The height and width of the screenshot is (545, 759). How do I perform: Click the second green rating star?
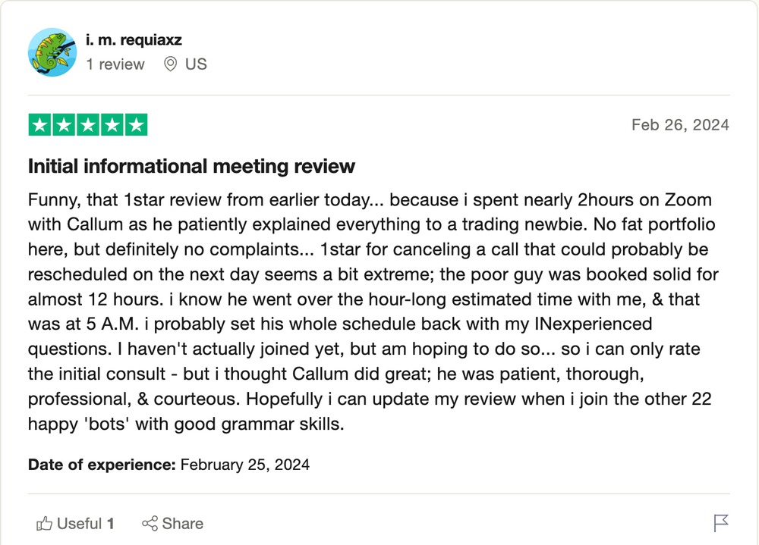(x=64, y=125)
